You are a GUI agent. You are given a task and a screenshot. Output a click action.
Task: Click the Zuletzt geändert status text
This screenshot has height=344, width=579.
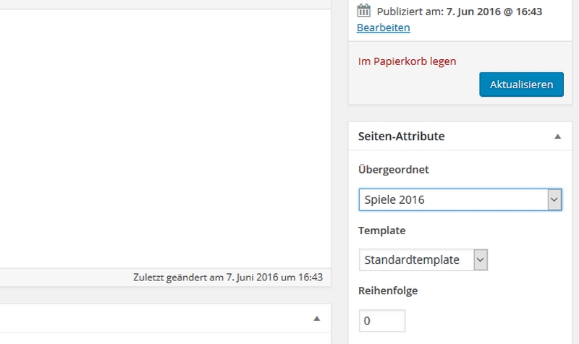(x=228, y=277)
